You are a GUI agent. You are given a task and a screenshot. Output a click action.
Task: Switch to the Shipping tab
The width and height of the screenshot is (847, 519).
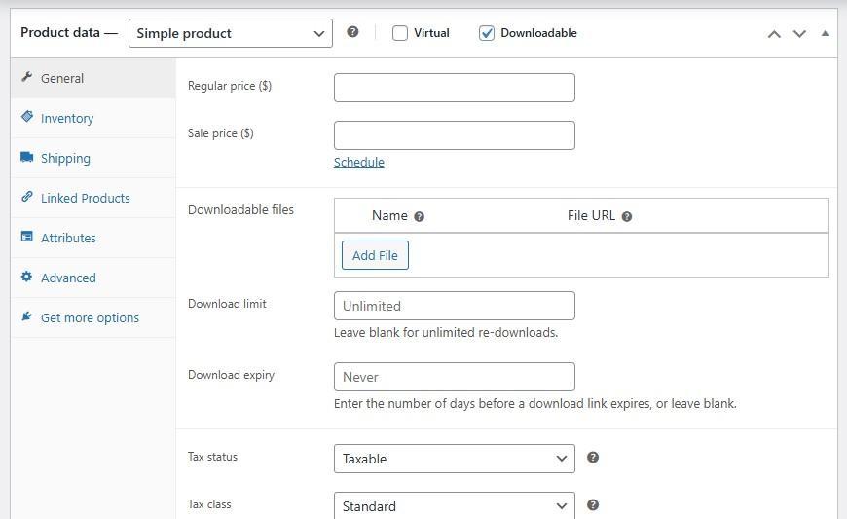92,159
